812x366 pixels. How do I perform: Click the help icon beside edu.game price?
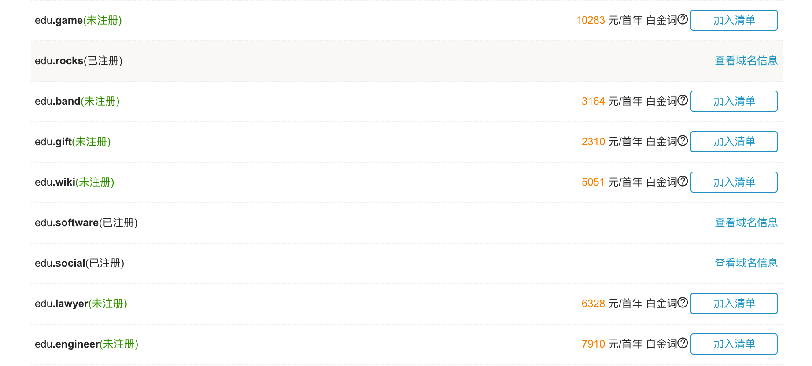(x=683, y=19)
